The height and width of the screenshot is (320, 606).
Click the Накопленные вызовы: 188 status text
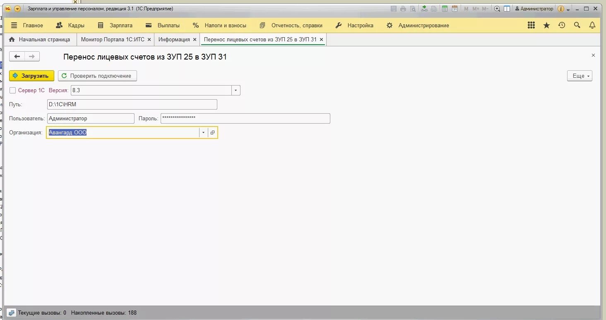104,313
